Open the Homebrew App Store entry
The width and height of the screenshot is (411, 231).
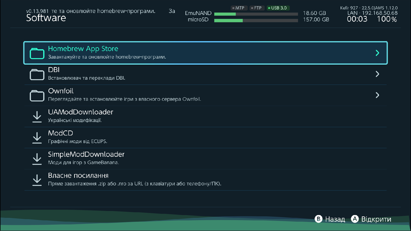pyautogui.click(x=205, y=53)
